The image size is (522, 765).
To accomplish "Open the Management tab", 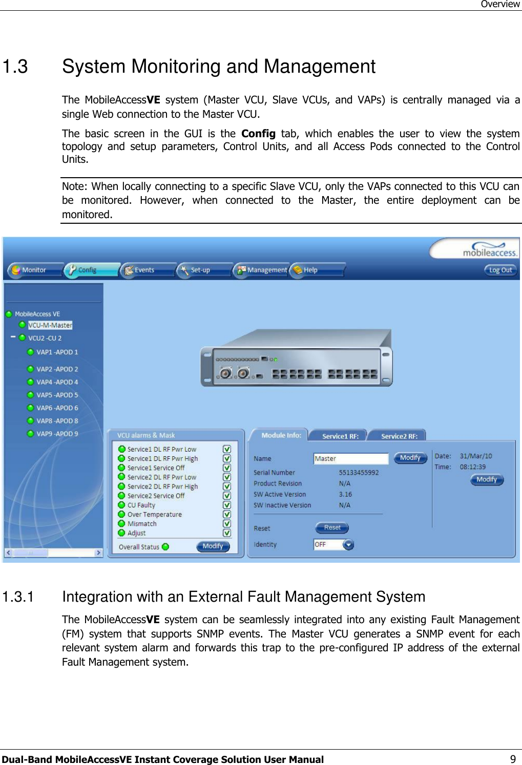I will [261, 270].
